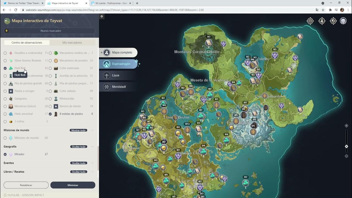Click the Slime Anemo flotante category icon
352x198 pixels.
11,61
